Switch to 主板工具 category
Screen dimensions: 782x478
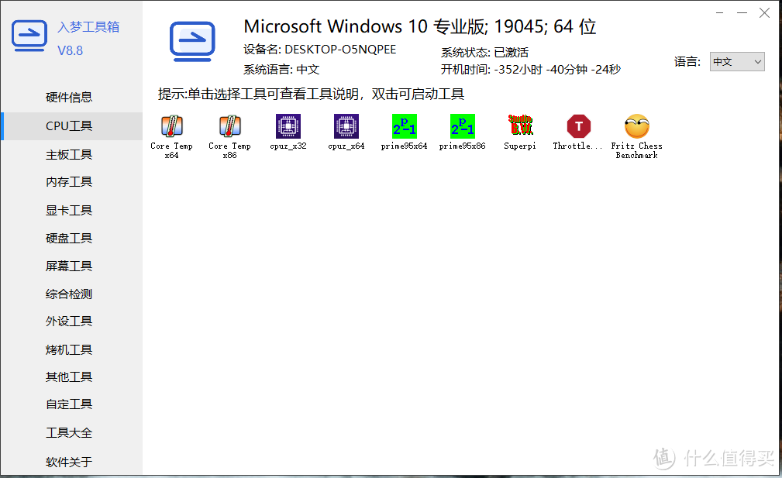(69, 155)
